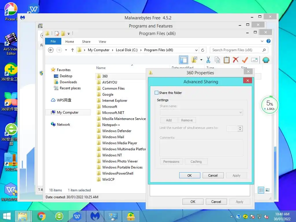The width and height of the screenshot is (296, 222).
Task: Click the Search Program Files (x86) box
Action: click(239, 50)
